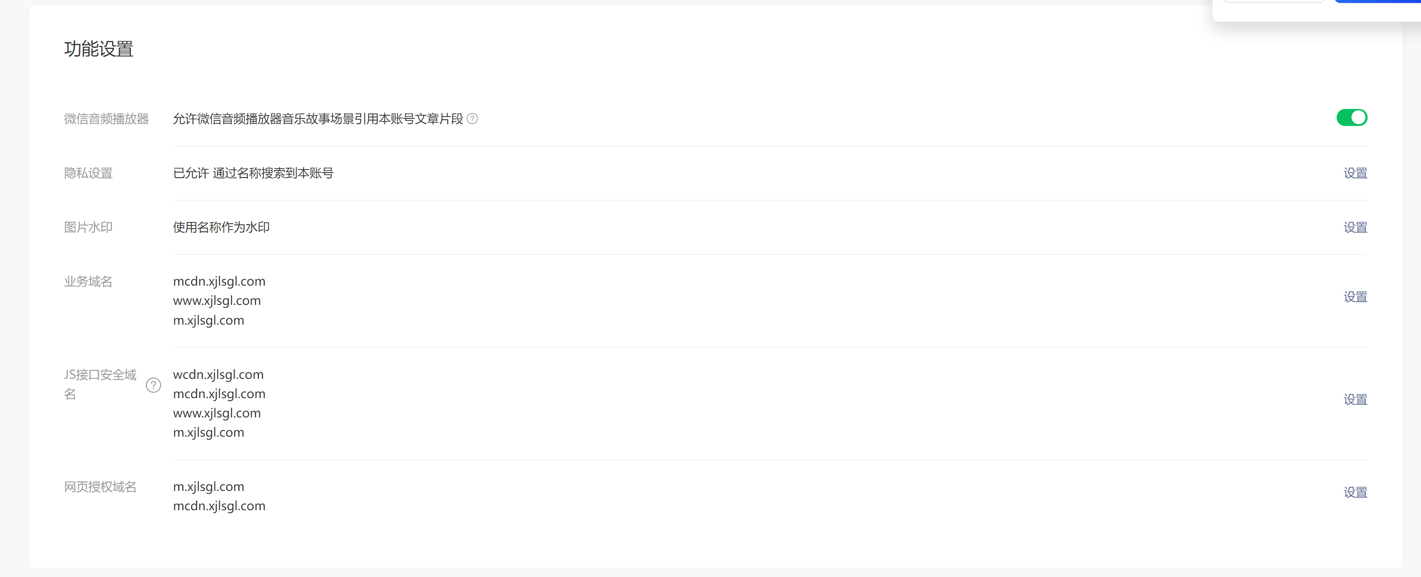Open 设置 for 网页授权域名
This screenshot has height=577, width=1421.
click(1355, 492)
